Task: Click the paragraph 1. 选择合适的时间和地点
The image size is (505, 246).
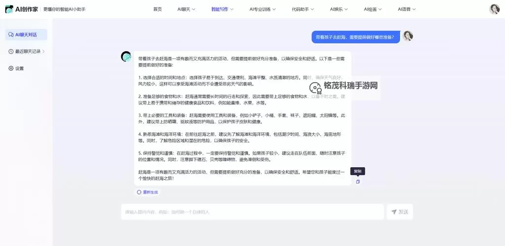Action: pyautogui.click(x=241, y=81)
